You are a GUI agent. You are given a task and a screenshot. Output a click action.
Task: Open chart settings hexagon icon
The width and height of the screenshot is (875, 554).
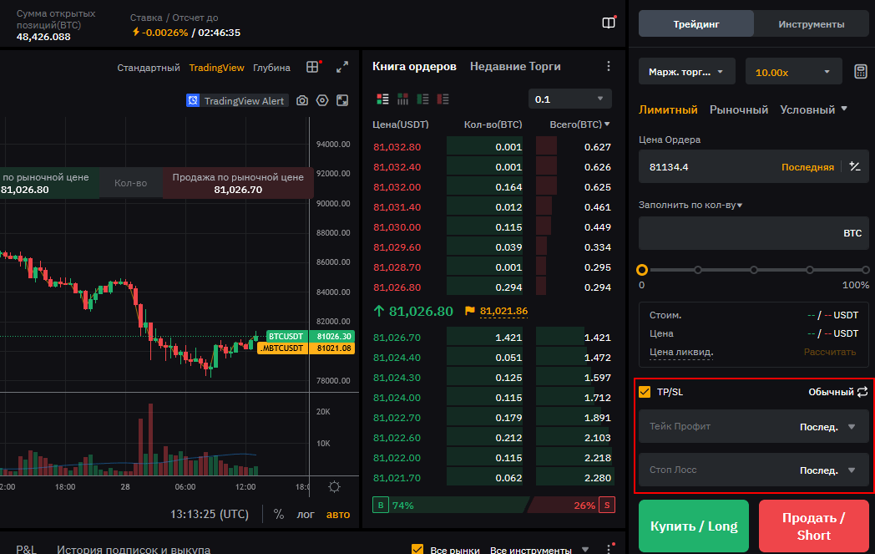point(322,100)
